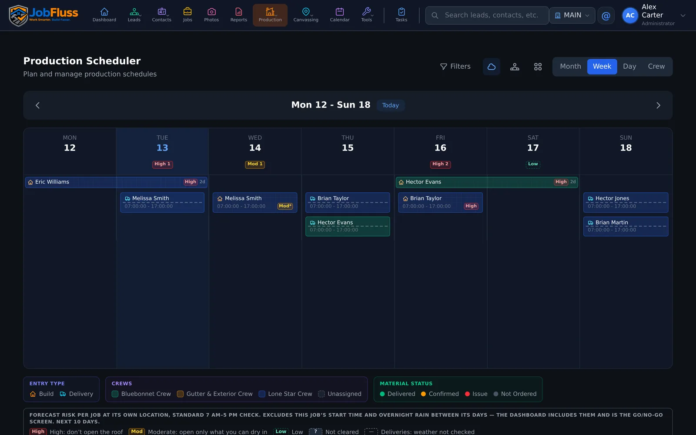696x435 pixels.
Task: Focus the search leads input field
Action: pos(487,15)
